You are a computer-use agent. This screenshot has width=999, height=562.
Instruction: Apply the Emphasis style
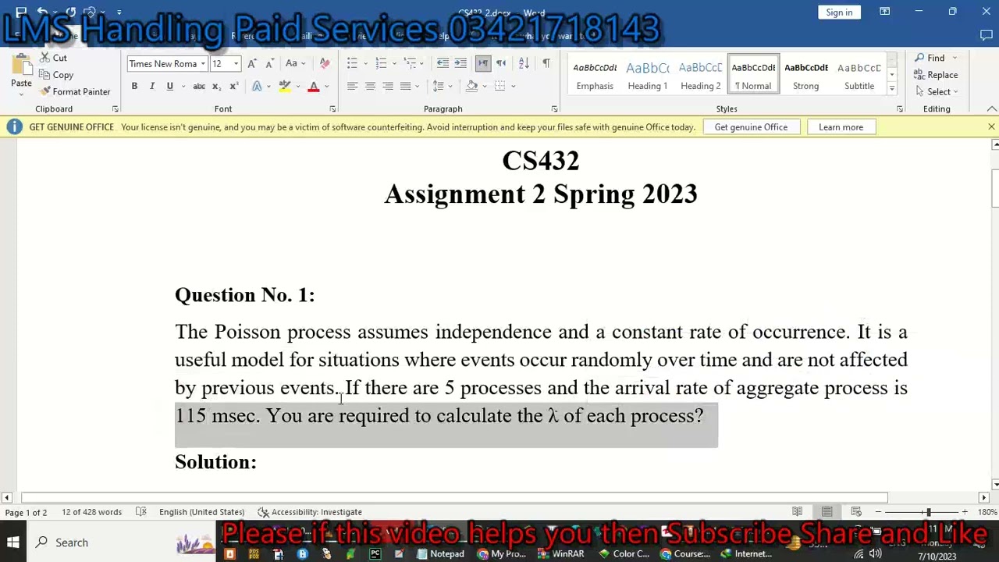click(x=595, y=75)
